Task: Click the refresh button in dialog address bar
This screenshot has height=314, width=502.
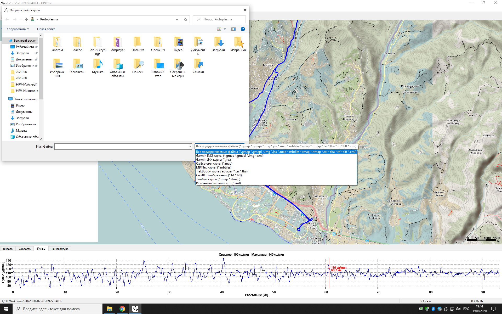Action: pos(186,19)
